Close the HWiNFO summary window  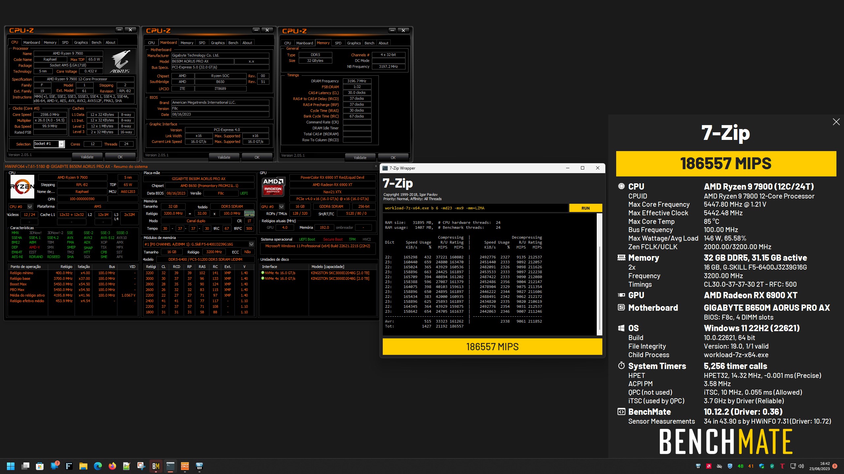(376, 166)
